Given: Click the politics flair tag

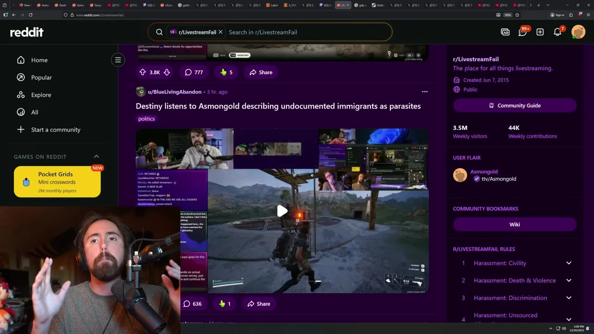Looking at the screenshot, I should click(x=146, y=119).
